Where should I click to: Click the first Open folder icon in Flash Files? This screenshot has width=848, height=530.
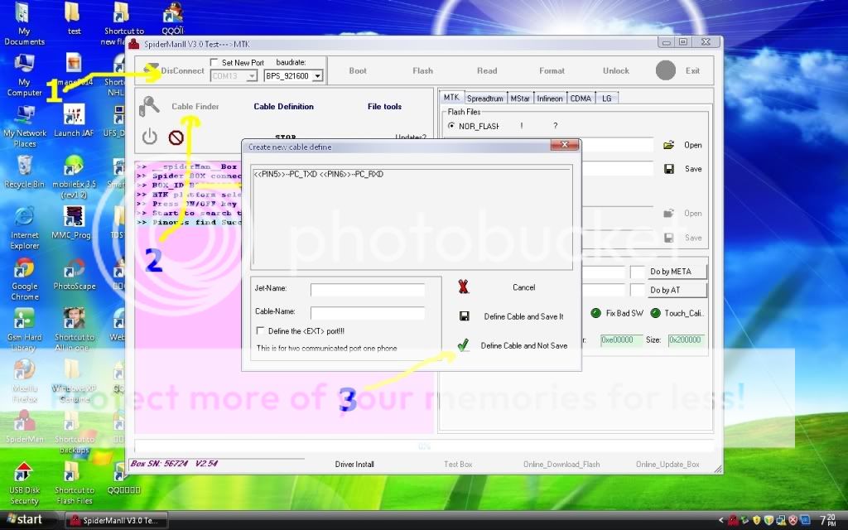(669, 145)
